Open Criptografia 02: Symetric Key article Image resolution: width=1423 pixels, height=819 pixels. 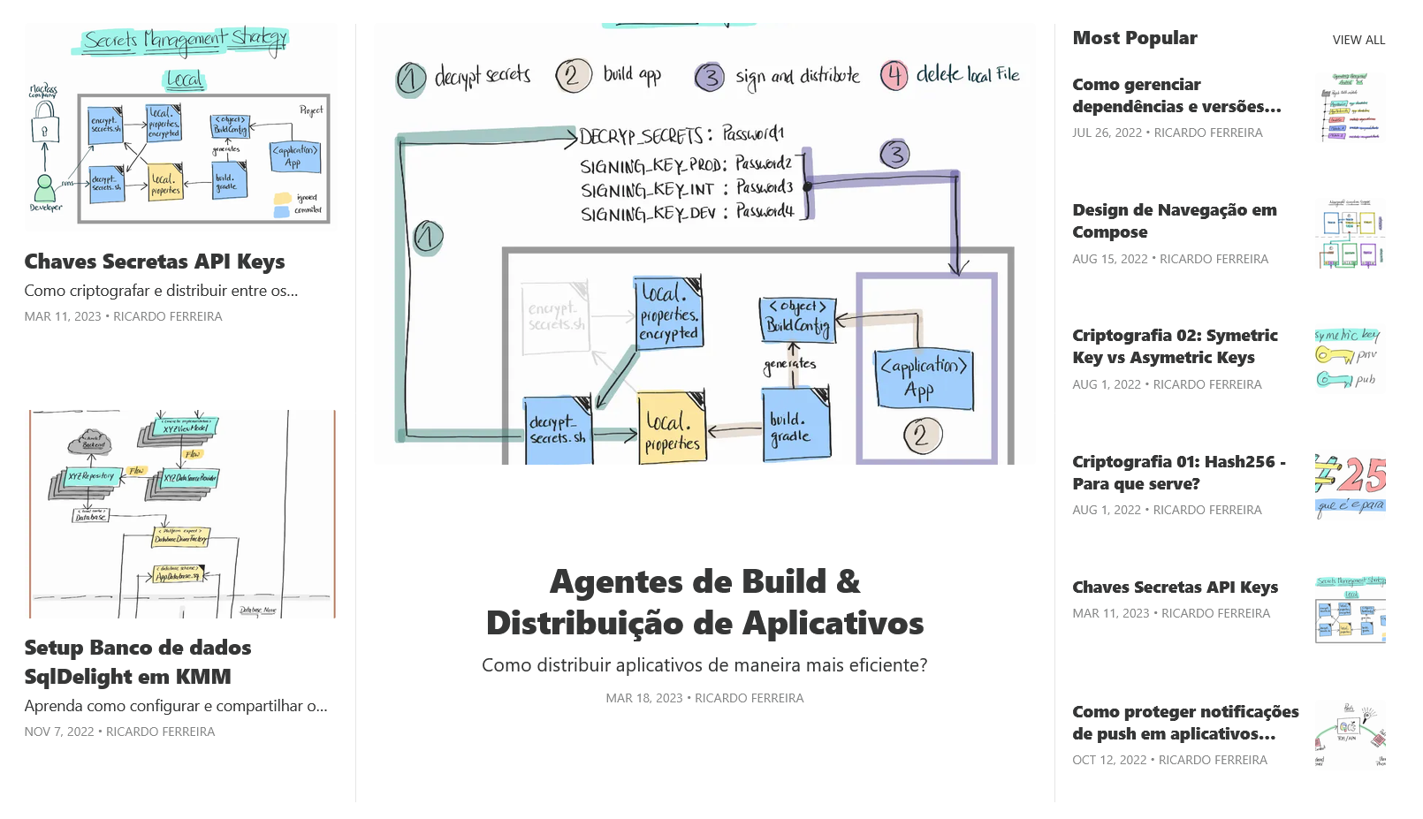tap(1175, 346)
